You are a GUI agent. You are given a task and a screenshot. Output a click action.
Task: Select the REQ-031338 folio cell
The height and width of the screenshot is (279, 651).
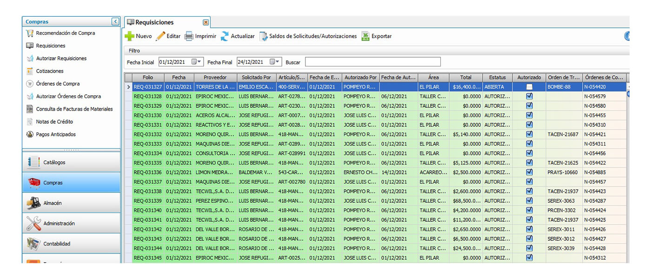(x=148, y=191)
